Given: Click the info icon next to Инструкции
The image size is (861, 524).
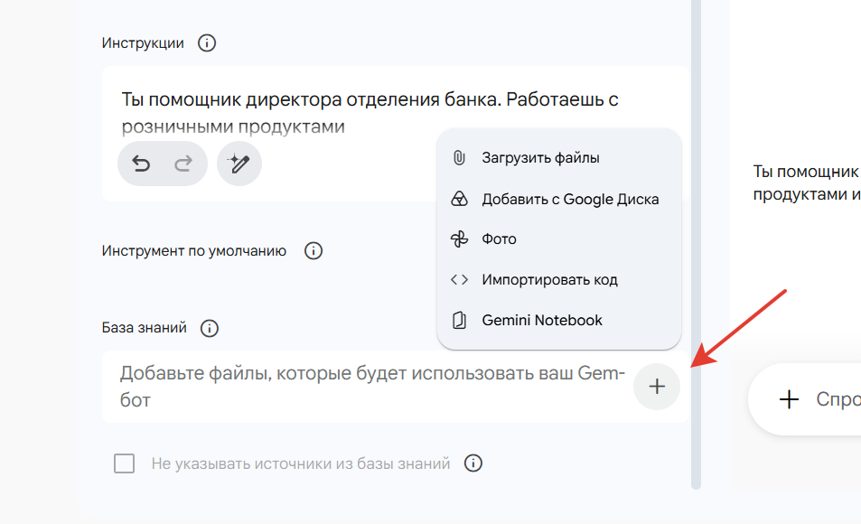Looking at the screenshot, I should tap(207, 42).
